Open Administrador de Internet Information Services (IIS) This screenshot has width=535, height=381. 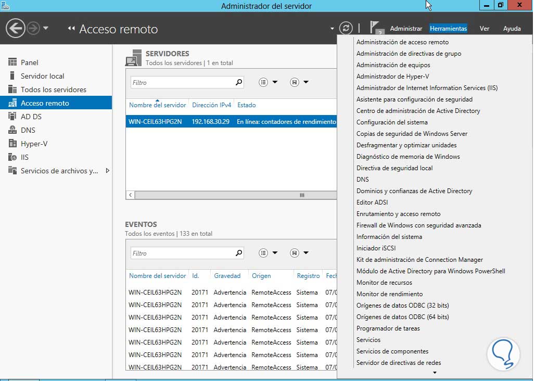coord(427,87)
